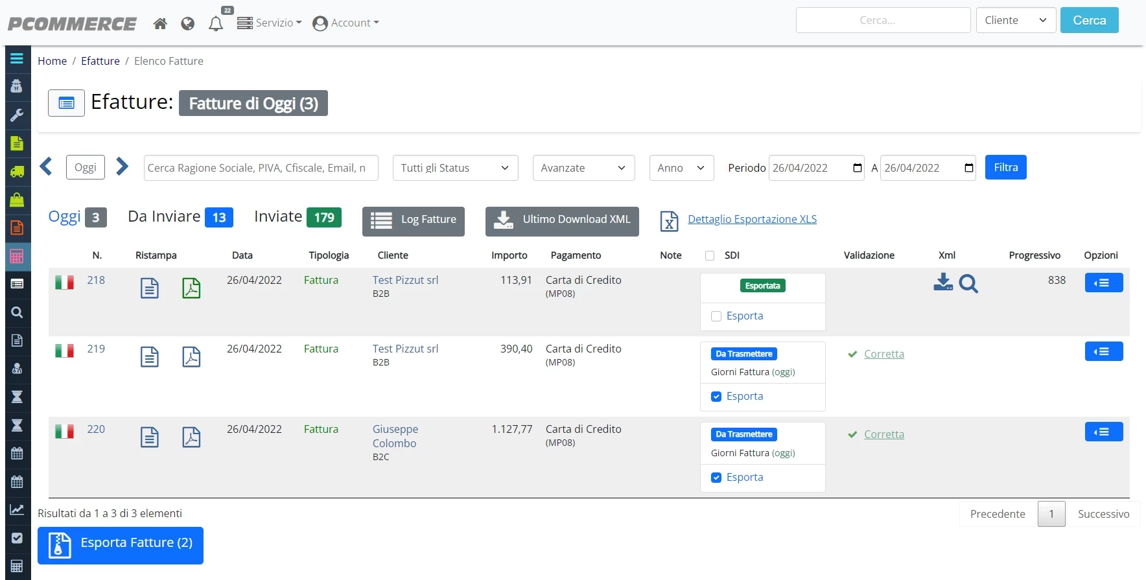Screen dimensions: 1146x580
Task: Uncheck Esporta for invoice 219
Action: coord(716,397)
